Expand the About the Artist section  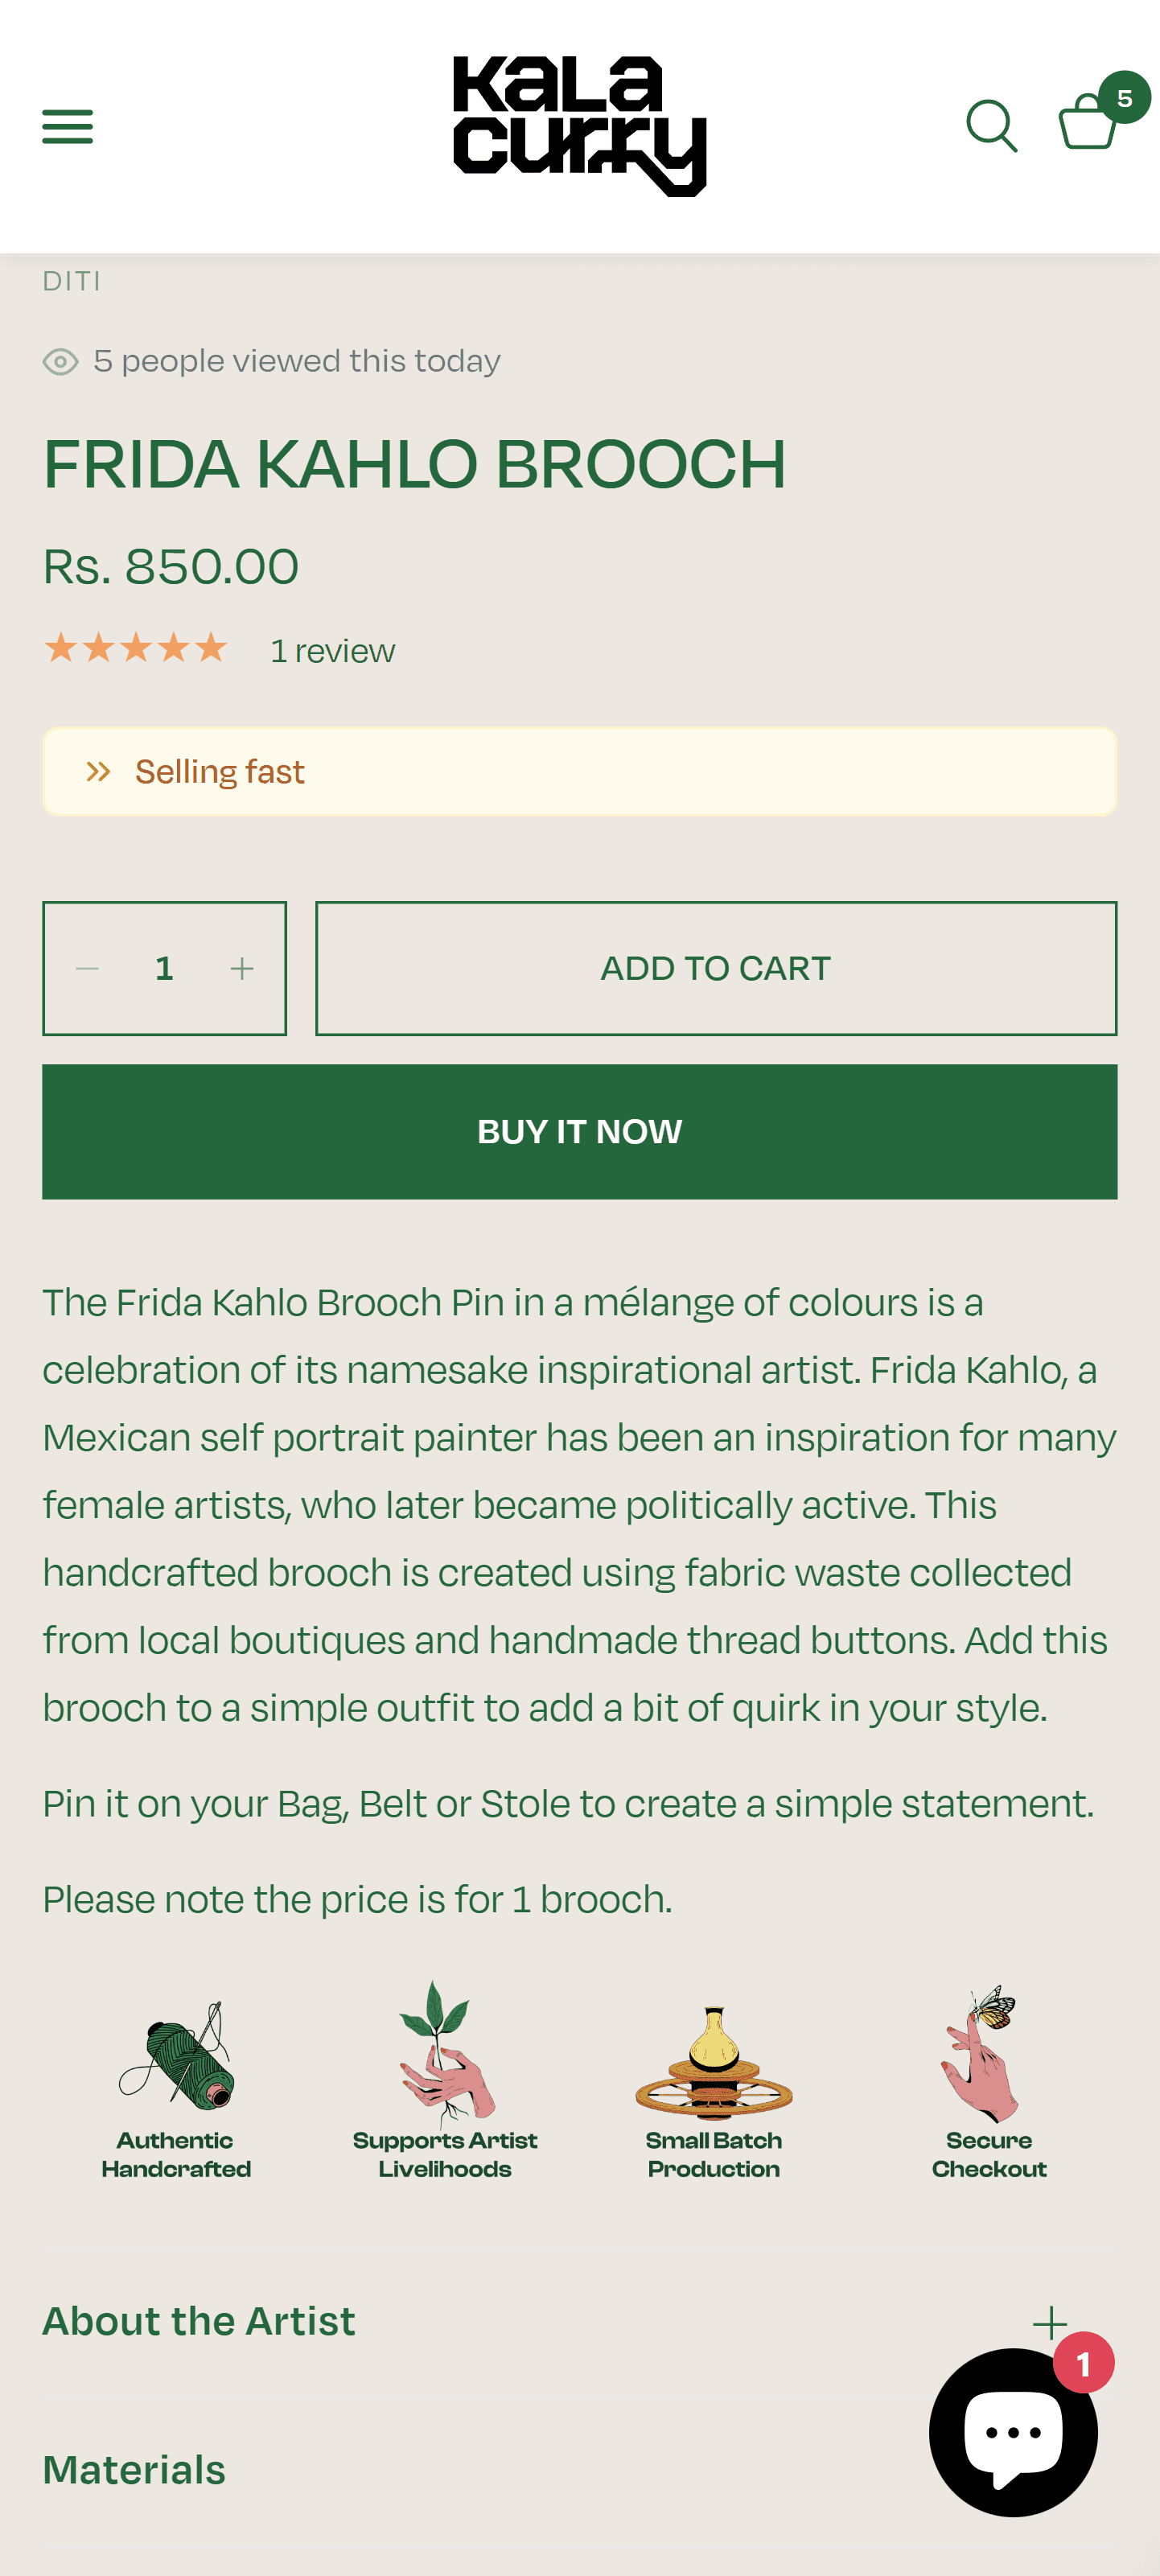point(1049,2322)
